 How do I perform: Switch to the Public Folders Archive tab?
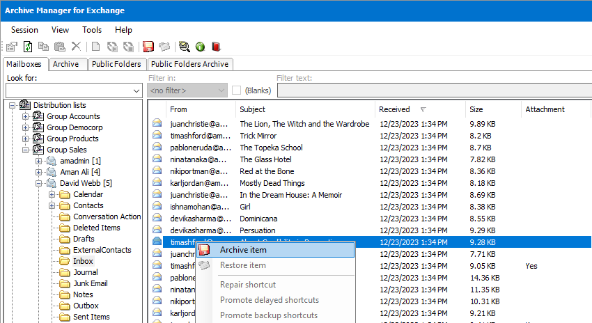(190, 64)
